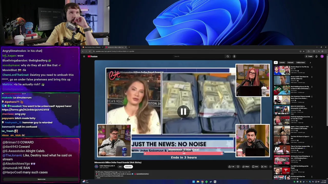The height and width of the screenshot is (184, 328).
Task: Open Chrome from the taskbar
Action: coord(202,182)
